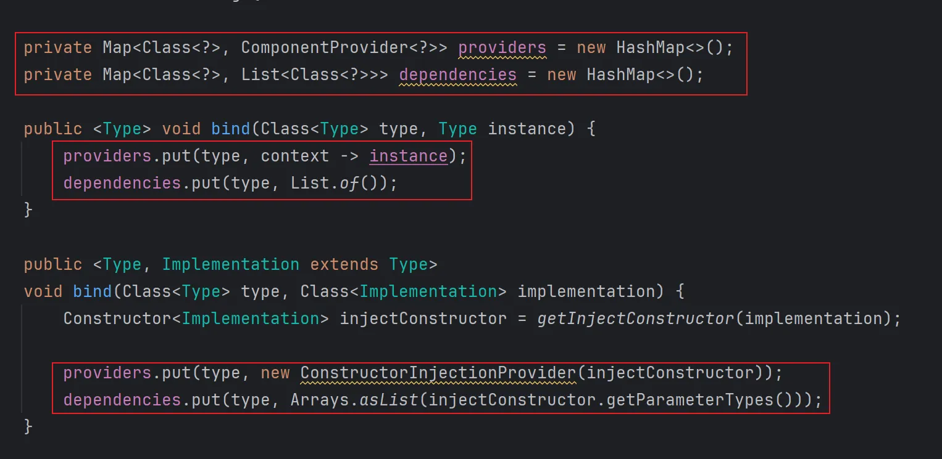Screen dimensions: 942x459
Task: Click the context lambda parameter
Action: (x=294, y=156)
